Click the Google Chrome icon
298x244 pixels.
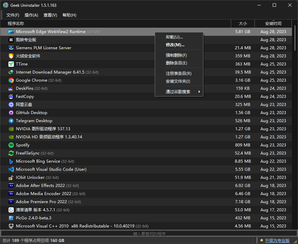pos(11,80)
